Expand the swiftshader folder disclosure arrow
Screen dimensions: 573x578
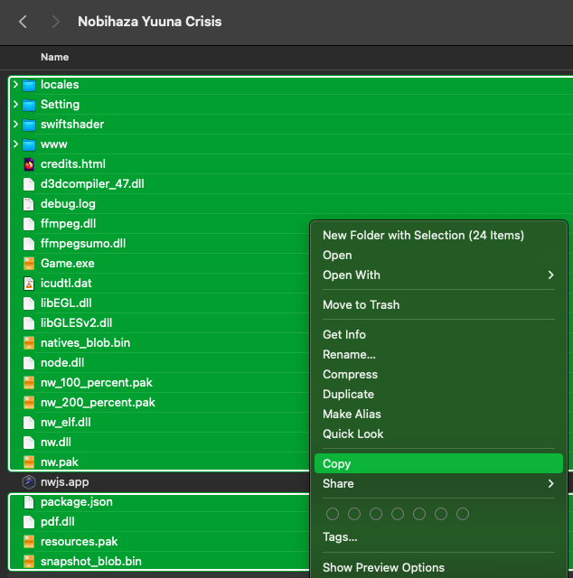tap(15, 125)
